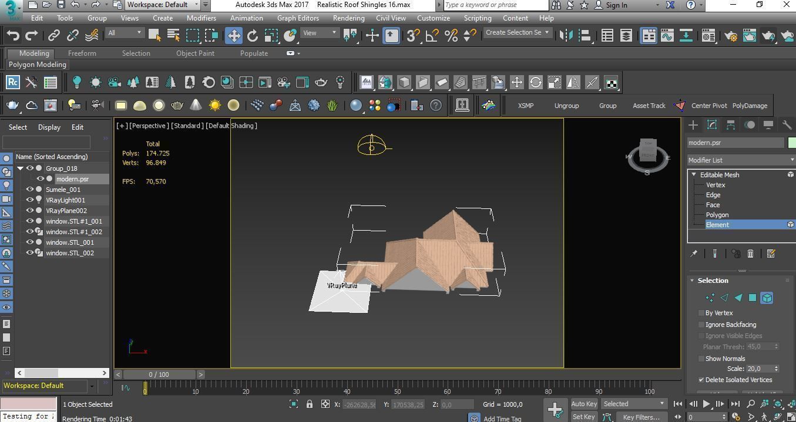Open the Create Selection Set dropdown
The width and height of the screenshot is (796, 422).
(518, 33)
